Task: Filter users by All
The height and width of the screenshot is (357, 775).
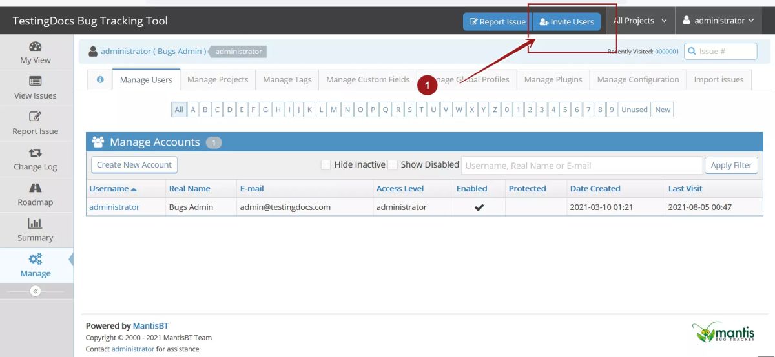Action: pyautogui.click(x=179, y=110)
